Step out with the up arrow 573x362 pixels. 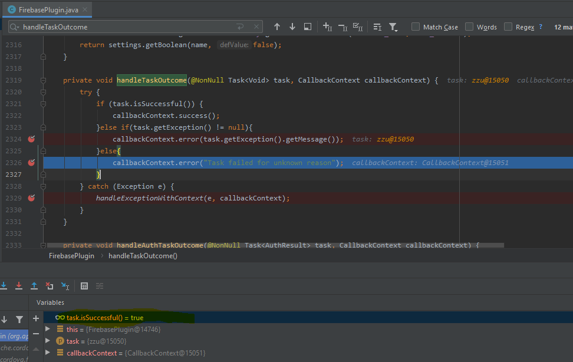pos(34,286)
